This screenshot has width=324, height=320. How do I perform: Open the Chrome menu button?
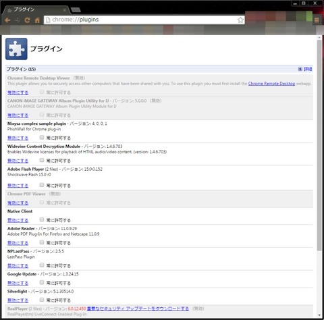[317, 20]
